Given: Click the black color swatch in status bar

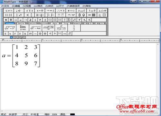Looking at the screenshot, I should point(72,114).
